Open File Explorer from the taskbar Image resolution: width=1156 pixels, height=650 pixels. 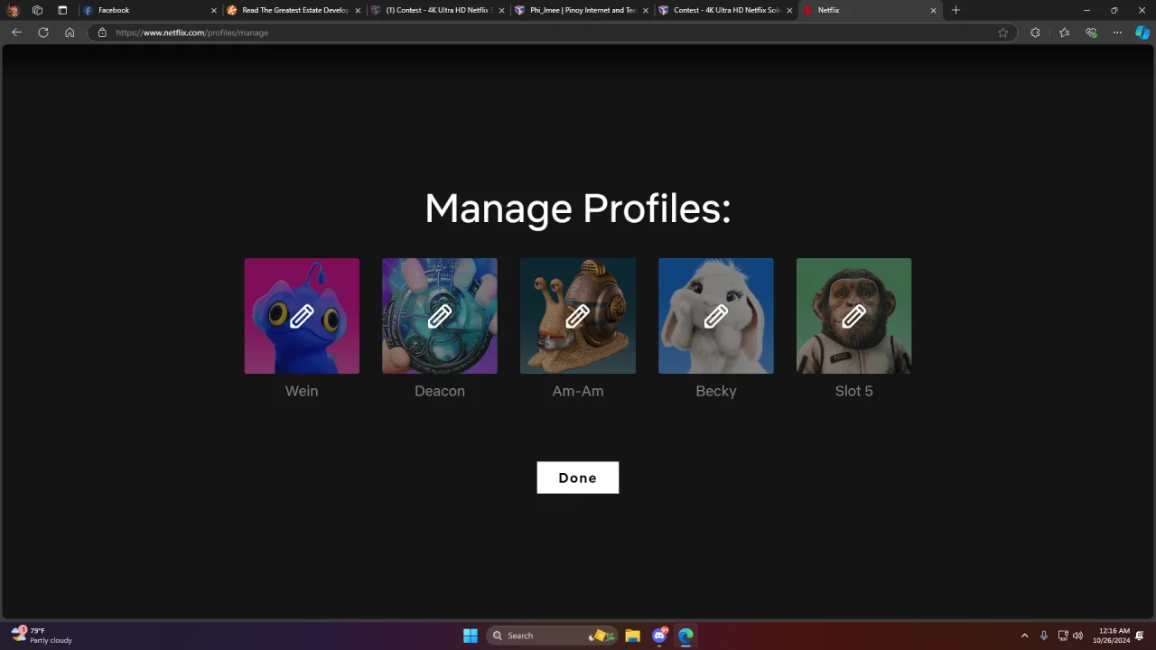(x=632, y=636)
